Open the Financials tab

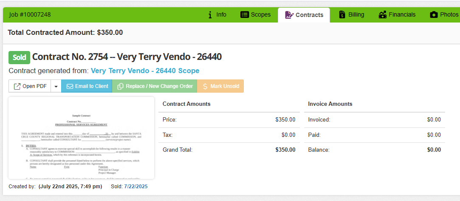tap(397, 15)
